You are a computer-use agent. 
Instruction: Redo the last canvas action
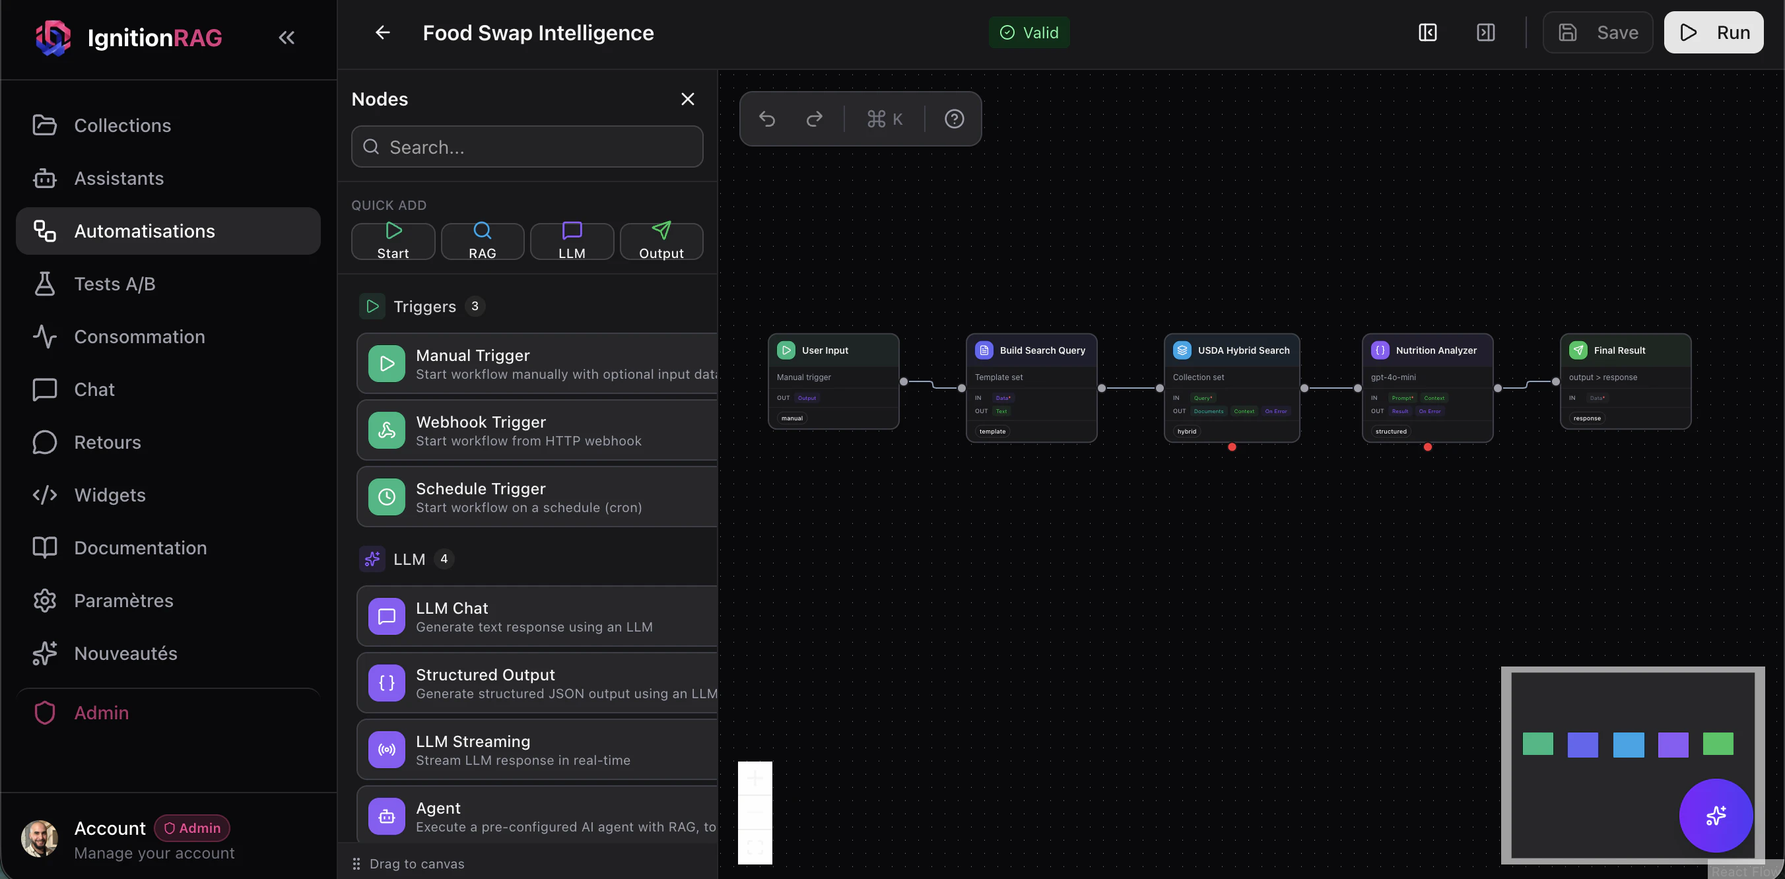(814, 118)
